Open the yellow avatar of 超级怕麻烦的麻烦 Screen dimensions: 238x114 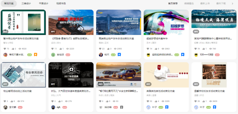149,55
